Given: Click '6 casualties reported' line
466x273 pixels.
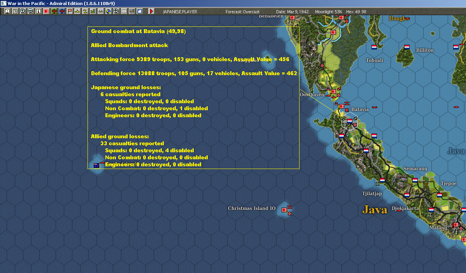Looking at the screenshot, I should point(130,94).
